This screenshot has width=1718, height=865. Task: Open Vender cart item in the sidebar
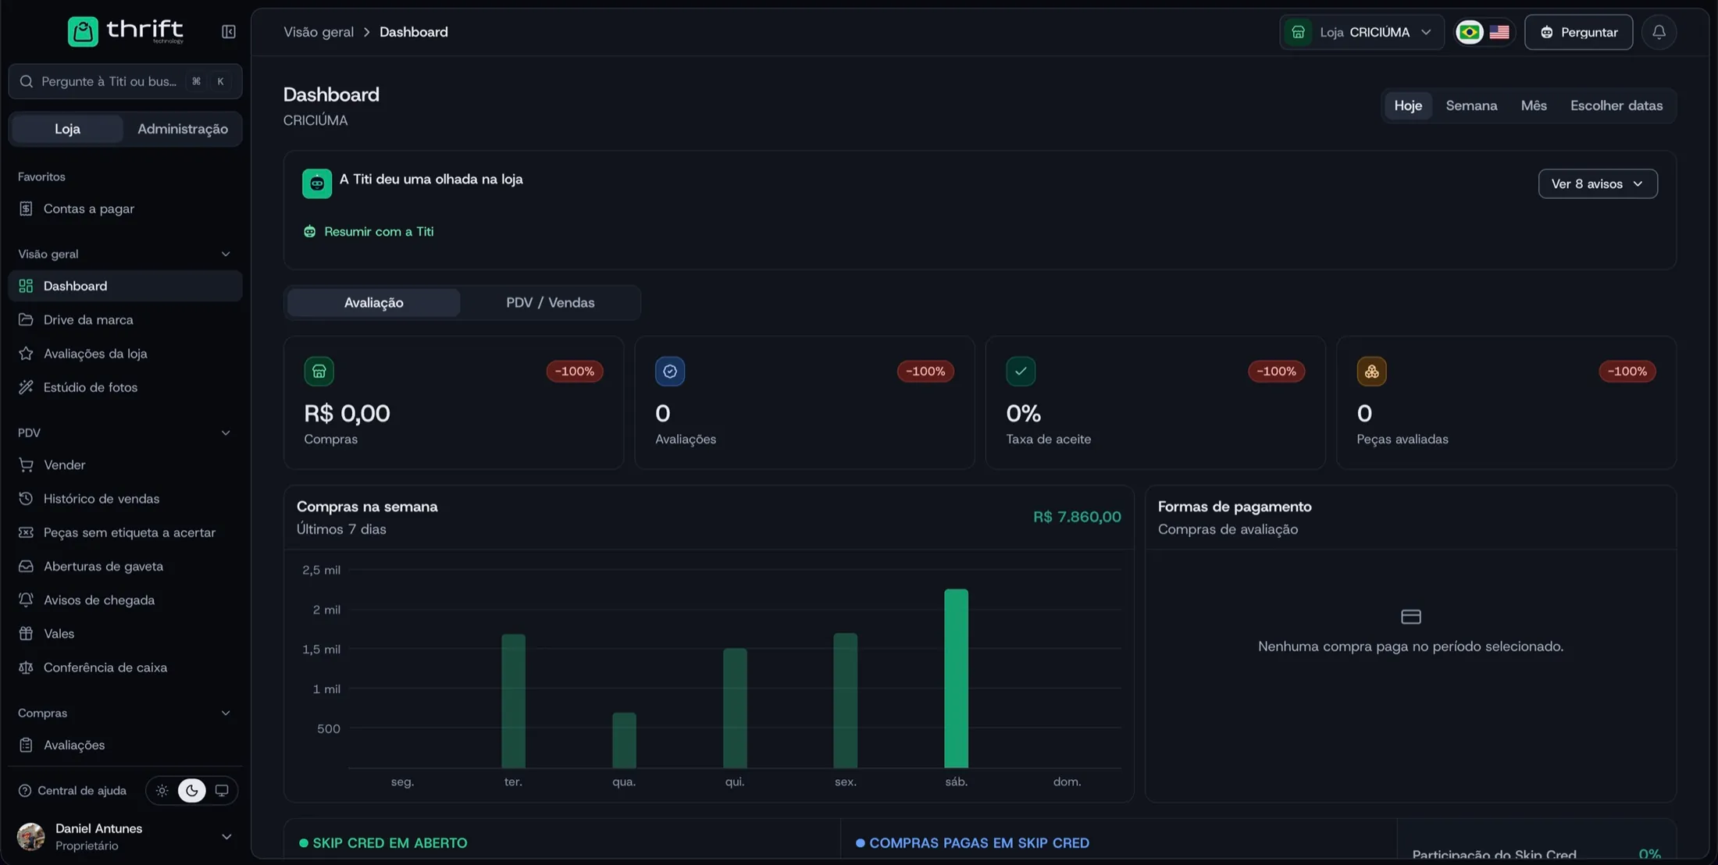pyautogui.click(x=125, y=465)
